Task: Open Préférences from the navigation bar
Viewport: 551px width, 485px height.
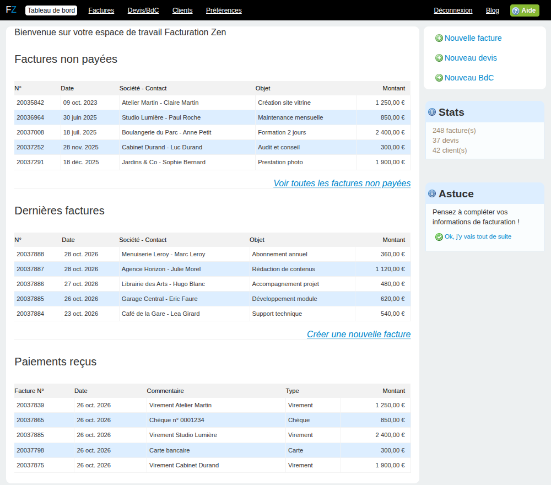Action: [x=224, y=10]
